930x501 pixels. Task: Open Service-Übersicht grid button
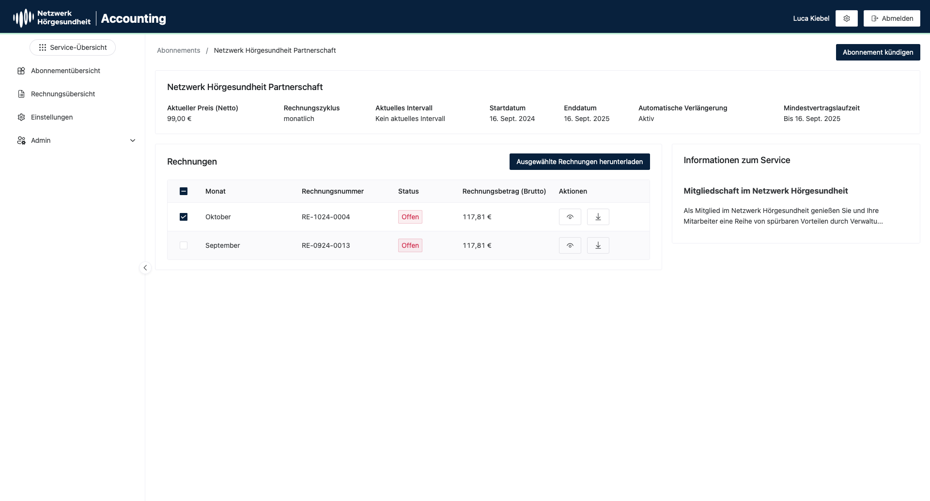pyautogui.click(x=73, y=47)
